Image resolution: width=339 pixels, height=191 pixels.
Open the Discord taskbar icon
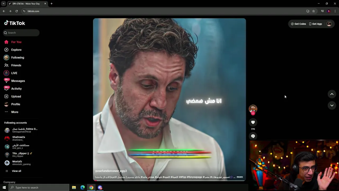point(100,188)
